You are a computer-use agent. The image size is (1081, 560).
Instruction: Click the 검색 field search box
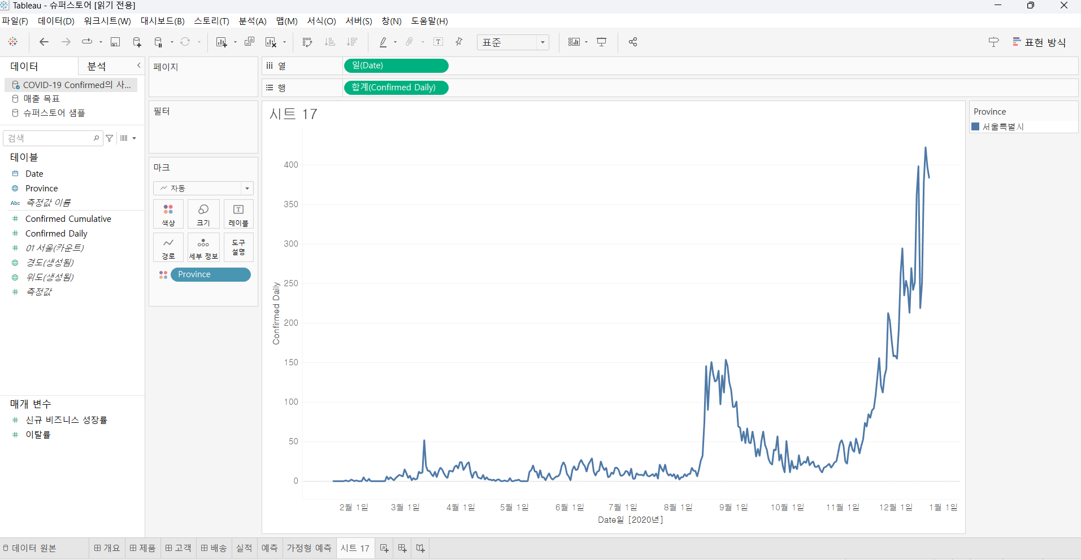(53, 138)
